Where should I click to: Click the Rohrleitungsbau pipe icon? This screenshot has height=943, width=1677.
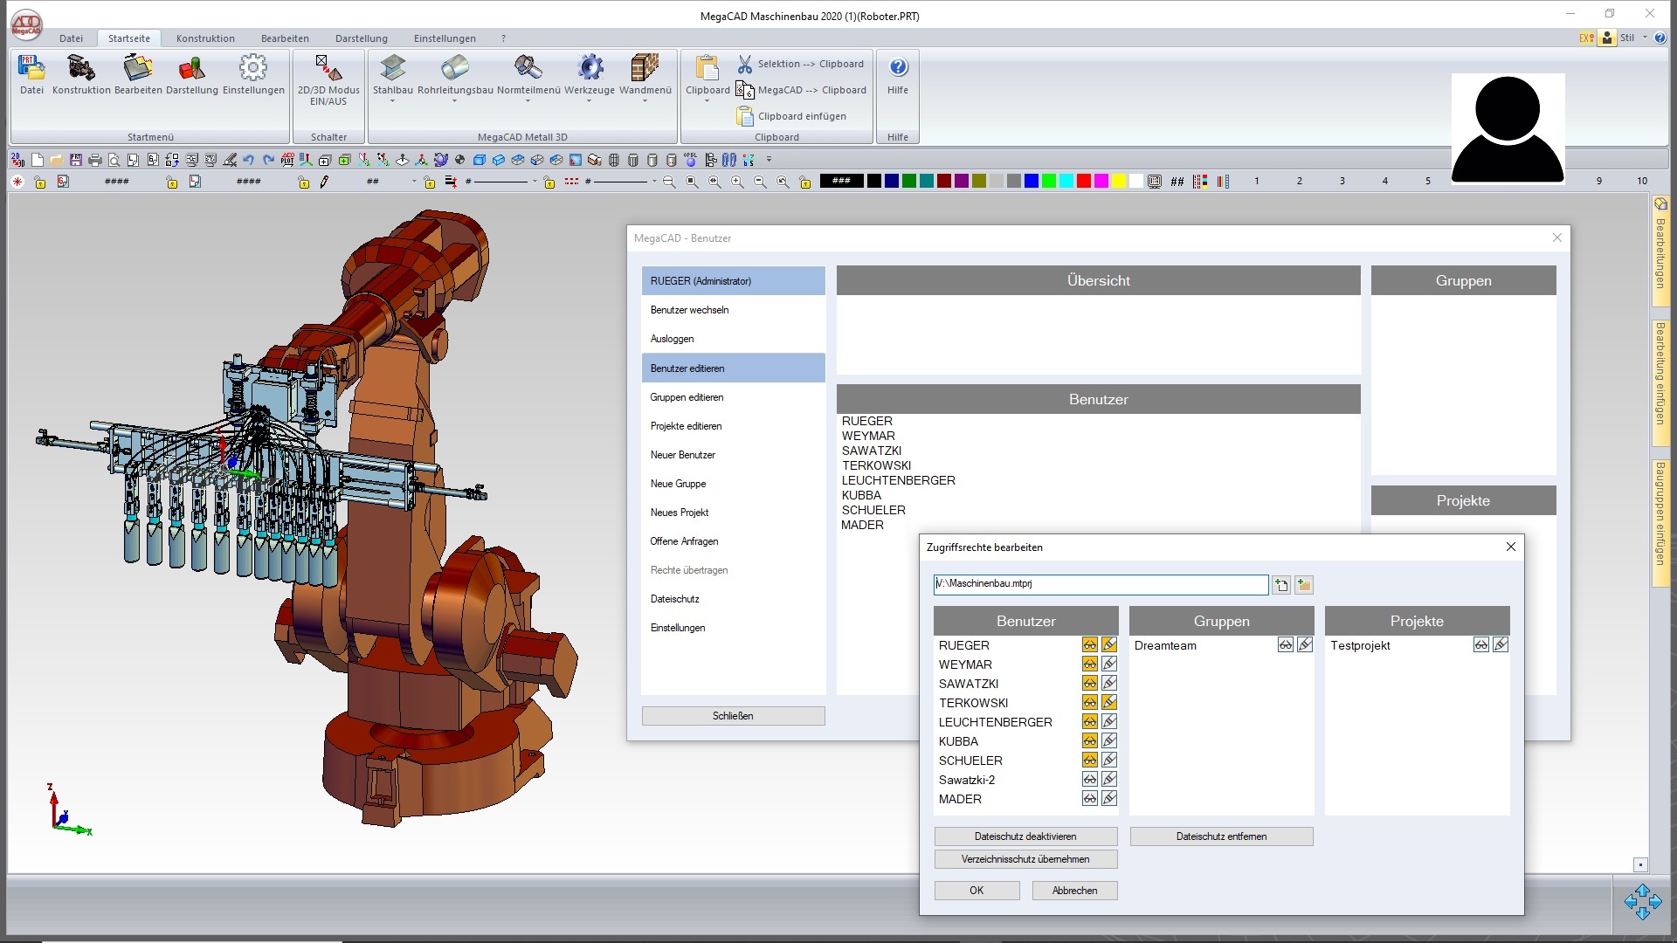coord(455,69)
